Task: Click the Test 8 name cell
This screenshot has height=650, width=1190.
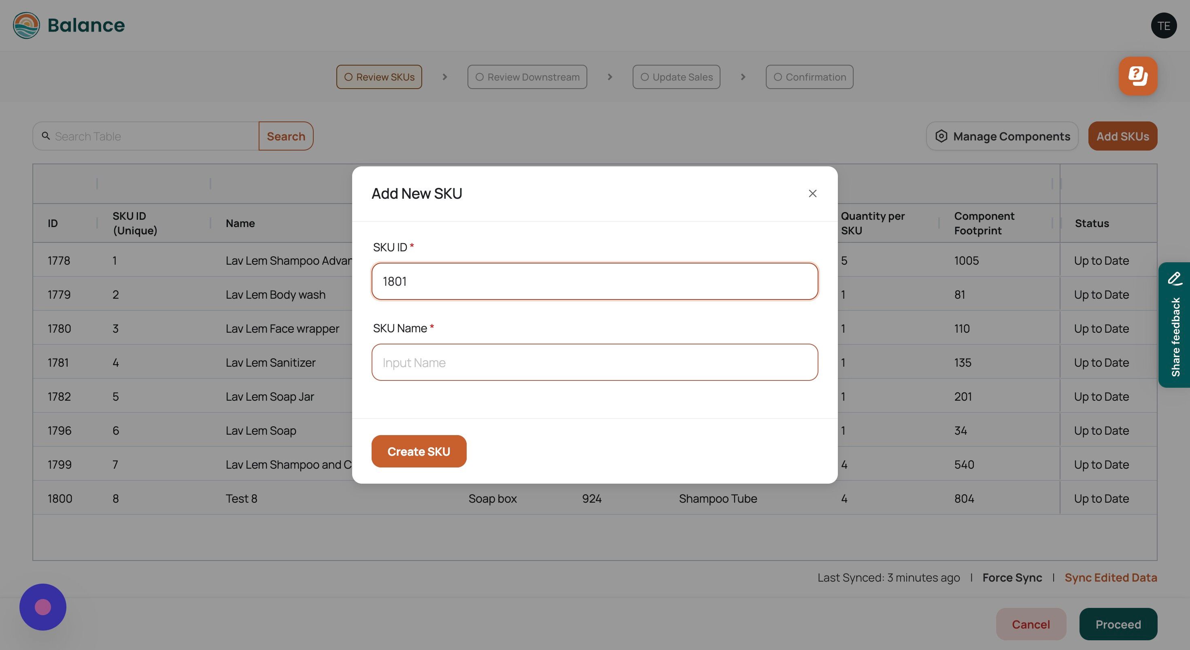Action: coord(241,499)
